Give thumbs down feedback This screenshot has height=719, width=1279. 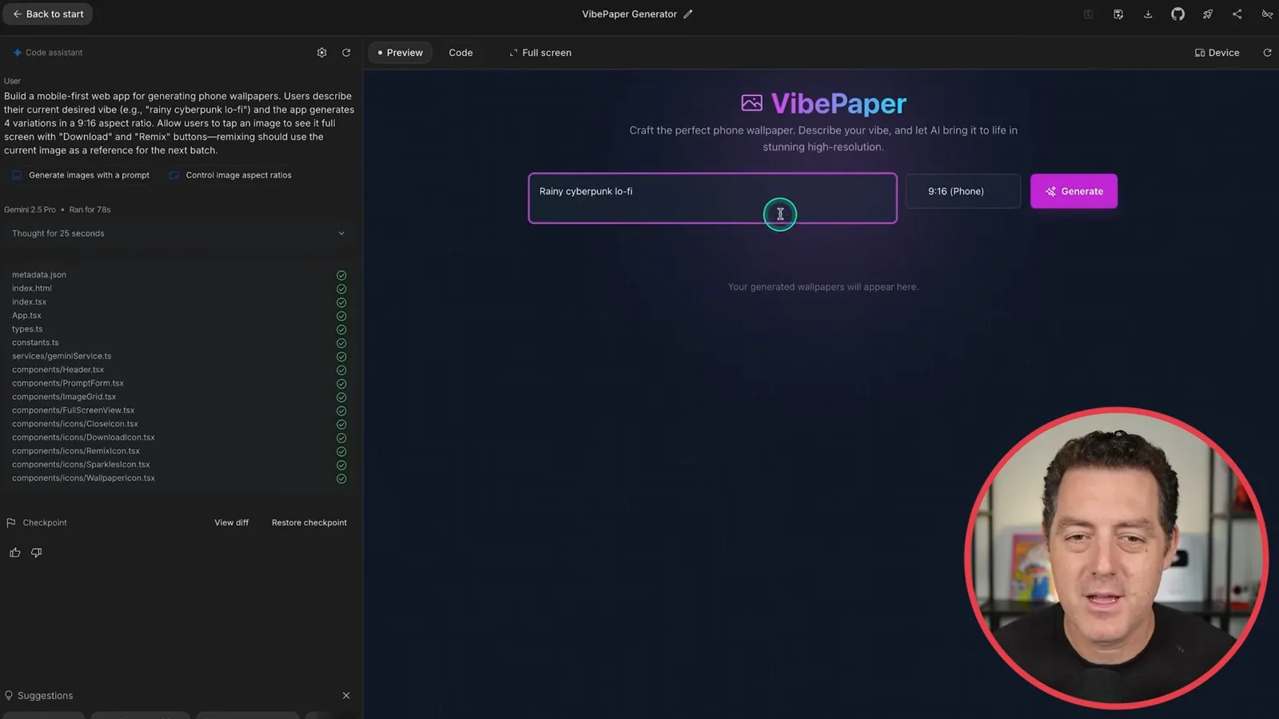[37, 553]
